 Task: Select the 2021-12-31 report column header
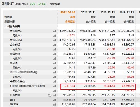(x=88, y=12)
